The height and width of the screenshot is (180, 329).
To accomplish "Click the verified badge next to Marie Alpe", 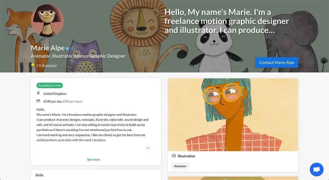I will tap(67, 48).
